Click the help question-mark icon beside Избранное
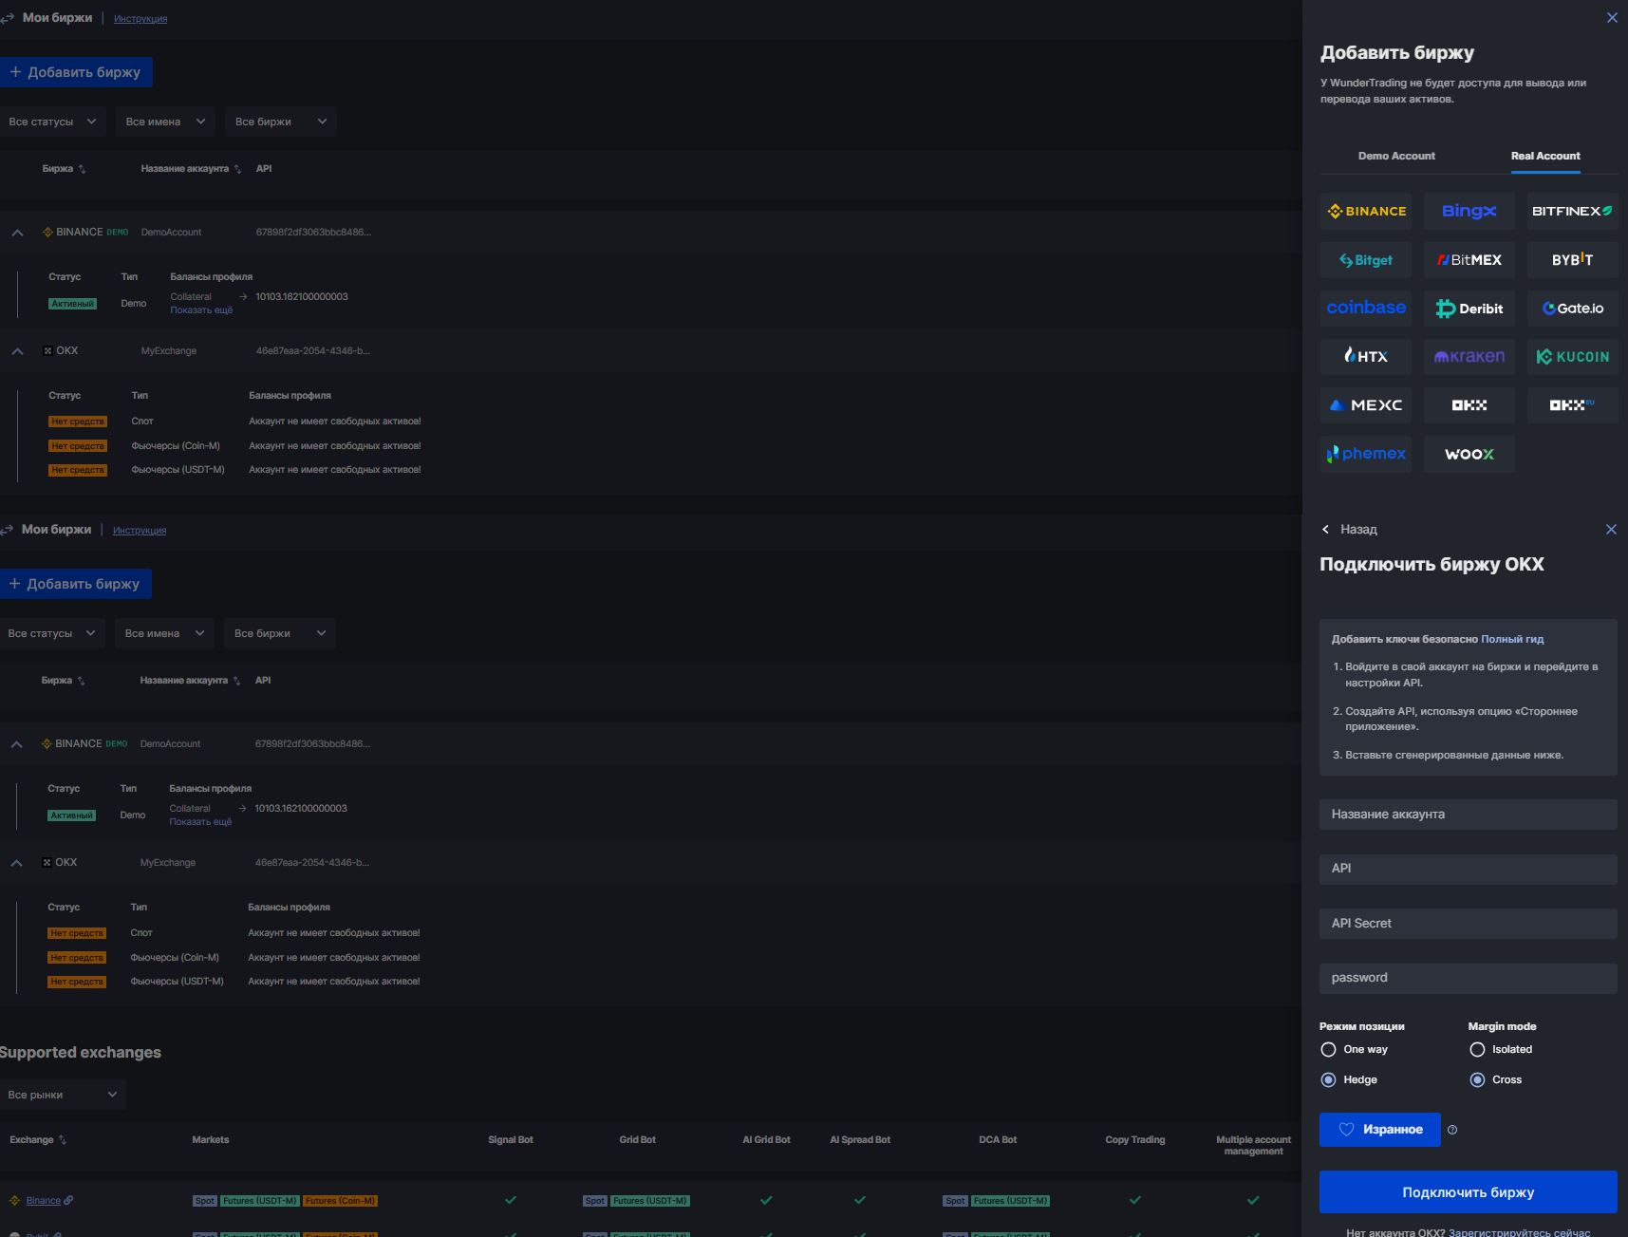The image size is (1628, 1237). [1452, 1130]
